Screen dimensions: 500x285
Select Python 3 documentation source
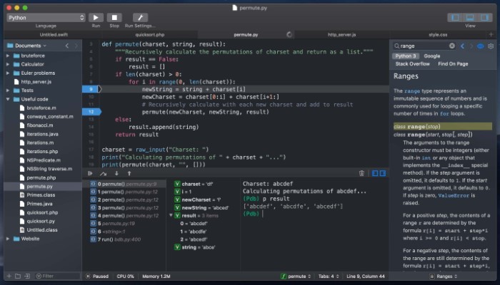click(x=406, y=56)
